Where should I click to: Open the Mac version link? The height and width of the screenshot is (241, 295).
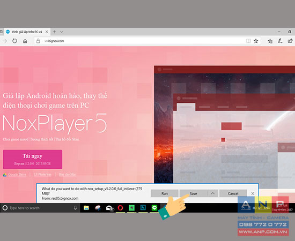pos(68,175)
